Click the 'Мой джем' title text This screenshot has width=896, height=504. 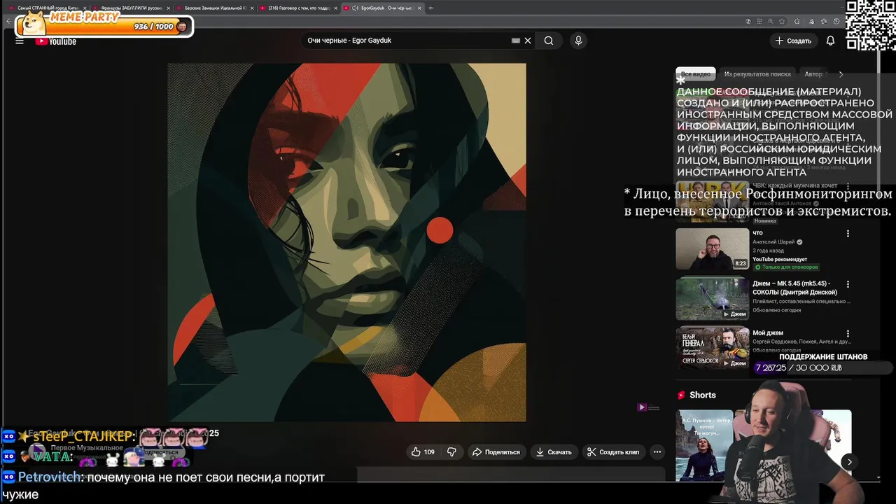[x=768, y=333]
